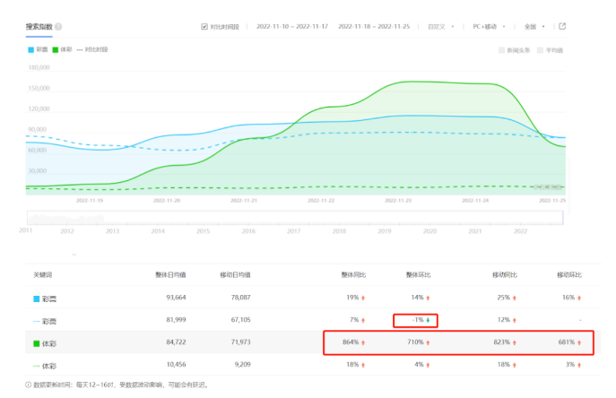This screenshot has height=398, width=616.
Task: Toggle the green 体彩 legend icon above chart
Action: (56, 49)
